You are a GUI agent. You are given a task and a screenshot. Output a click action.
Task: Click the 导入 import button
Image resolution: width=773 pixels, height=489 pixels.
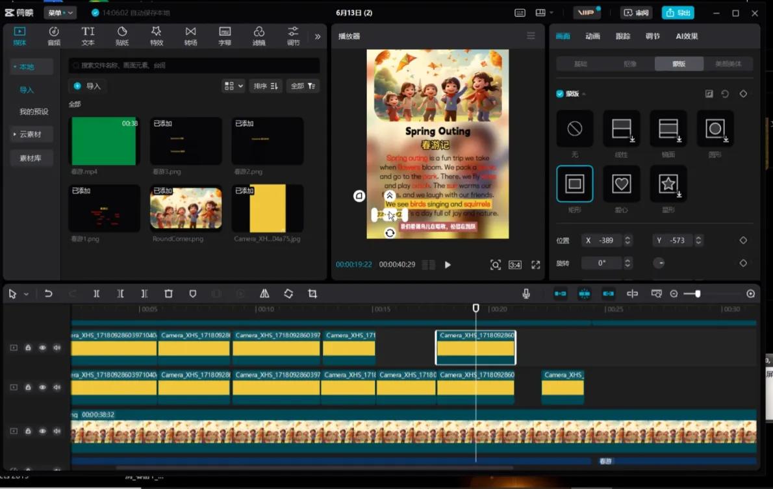coord(88,86)
